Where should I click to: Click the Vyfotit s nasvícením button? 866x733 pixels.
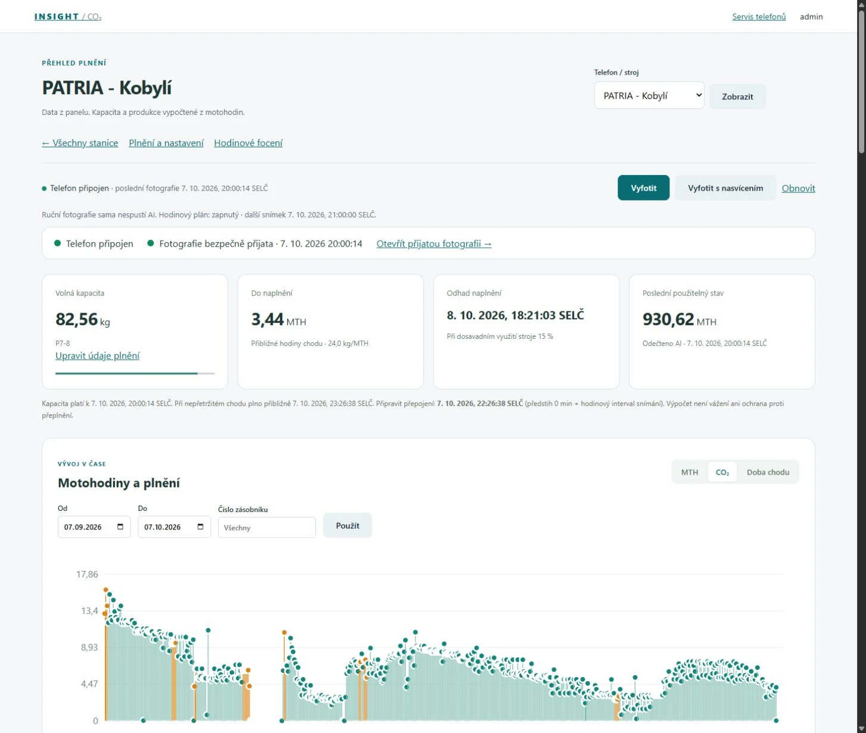[x=725, y=188]
